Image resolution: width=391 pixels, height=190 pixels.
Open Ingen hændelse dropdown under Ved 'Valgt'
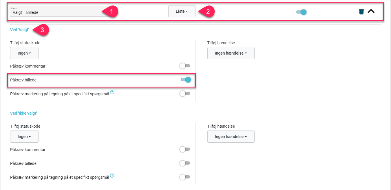click(231, 53)
